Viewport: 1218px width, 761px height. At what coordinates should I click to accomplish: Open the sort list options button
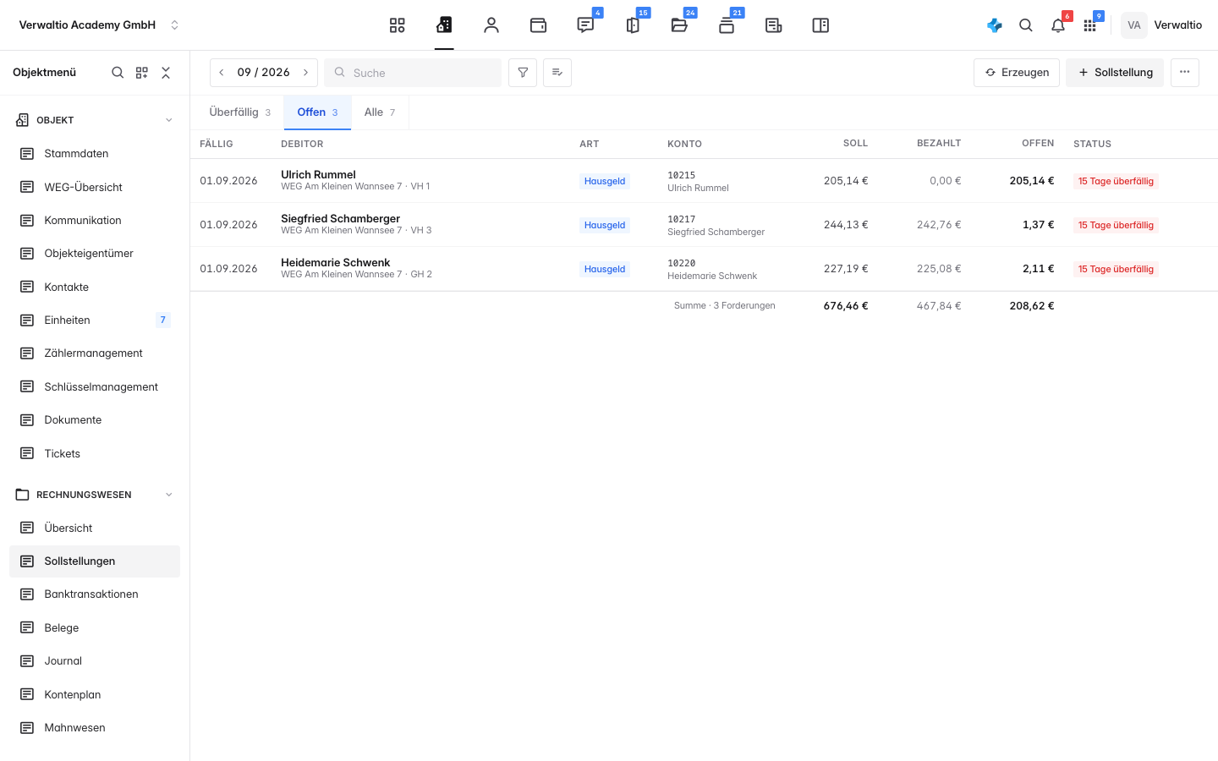click(x=557, y=73)
